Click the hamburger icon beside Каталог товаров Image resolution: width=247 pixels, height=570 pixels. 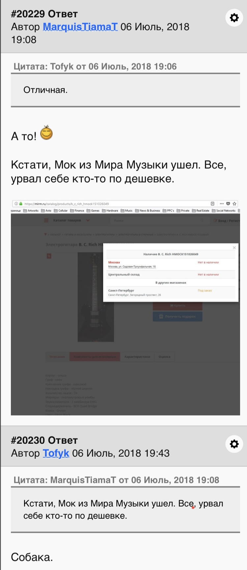[46, 220]
